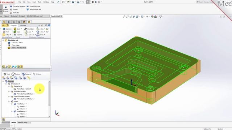Image resolution: width=232 pixels, height=130 pixels.
Task: Click the Work Zero button
Action: (29, 29)
